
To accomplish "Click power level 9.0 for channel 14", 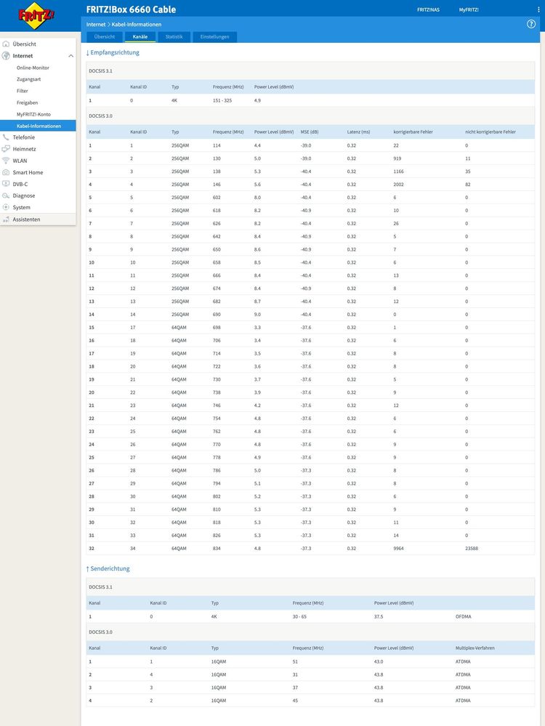I will (257, 315).
